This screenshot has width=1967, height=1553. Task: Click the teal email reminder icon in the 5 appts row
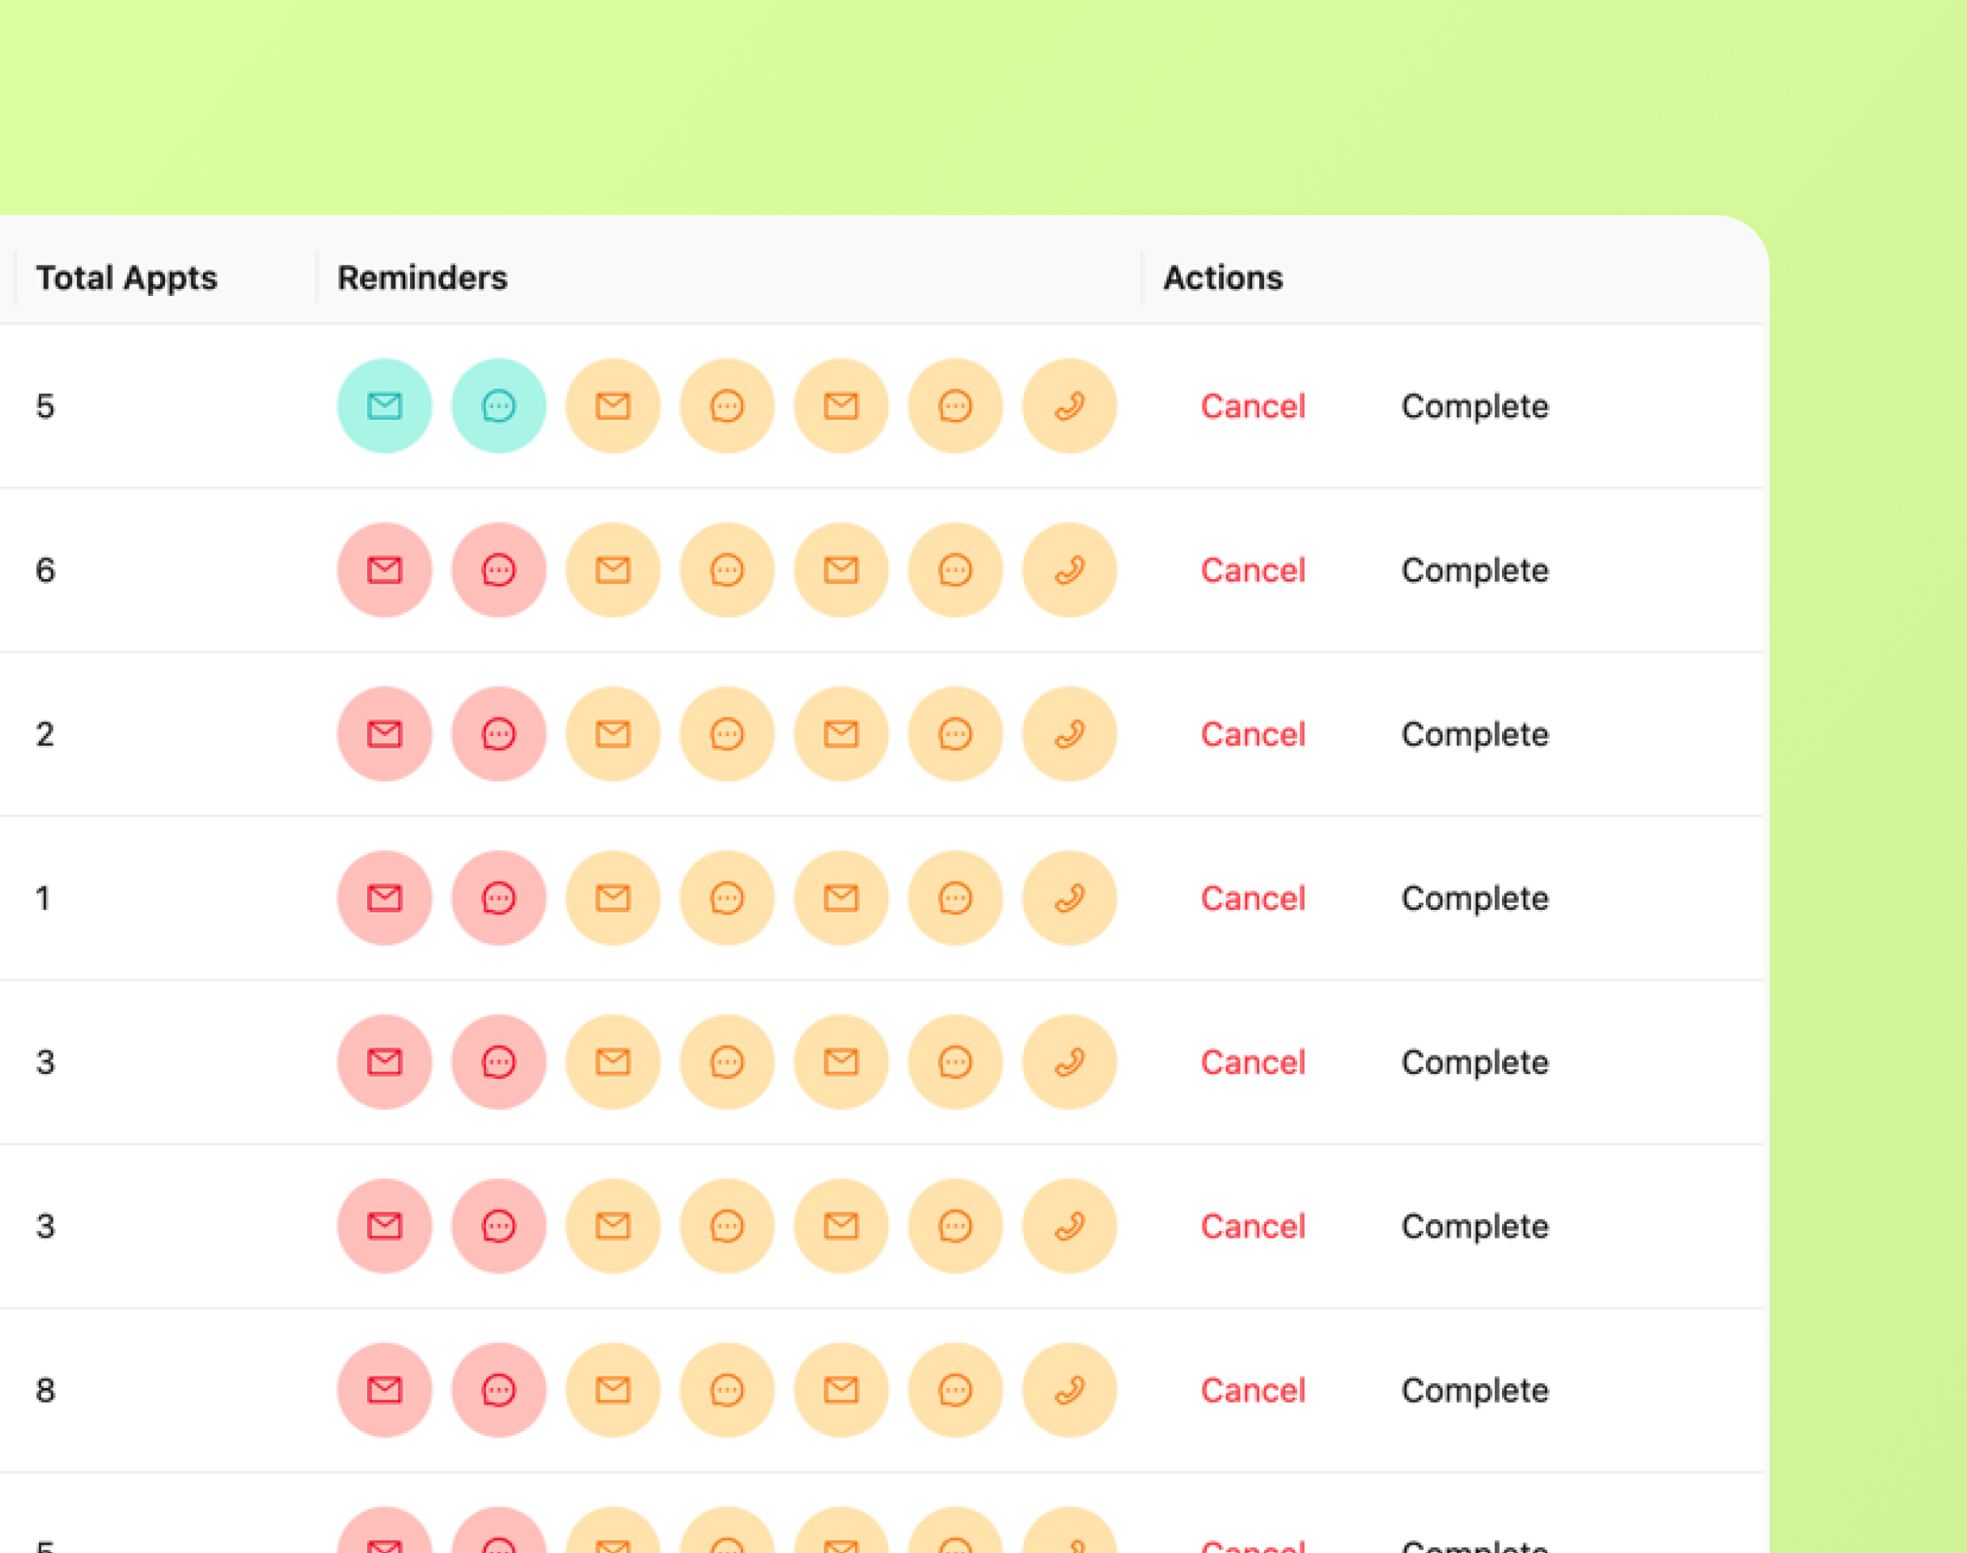384,405
